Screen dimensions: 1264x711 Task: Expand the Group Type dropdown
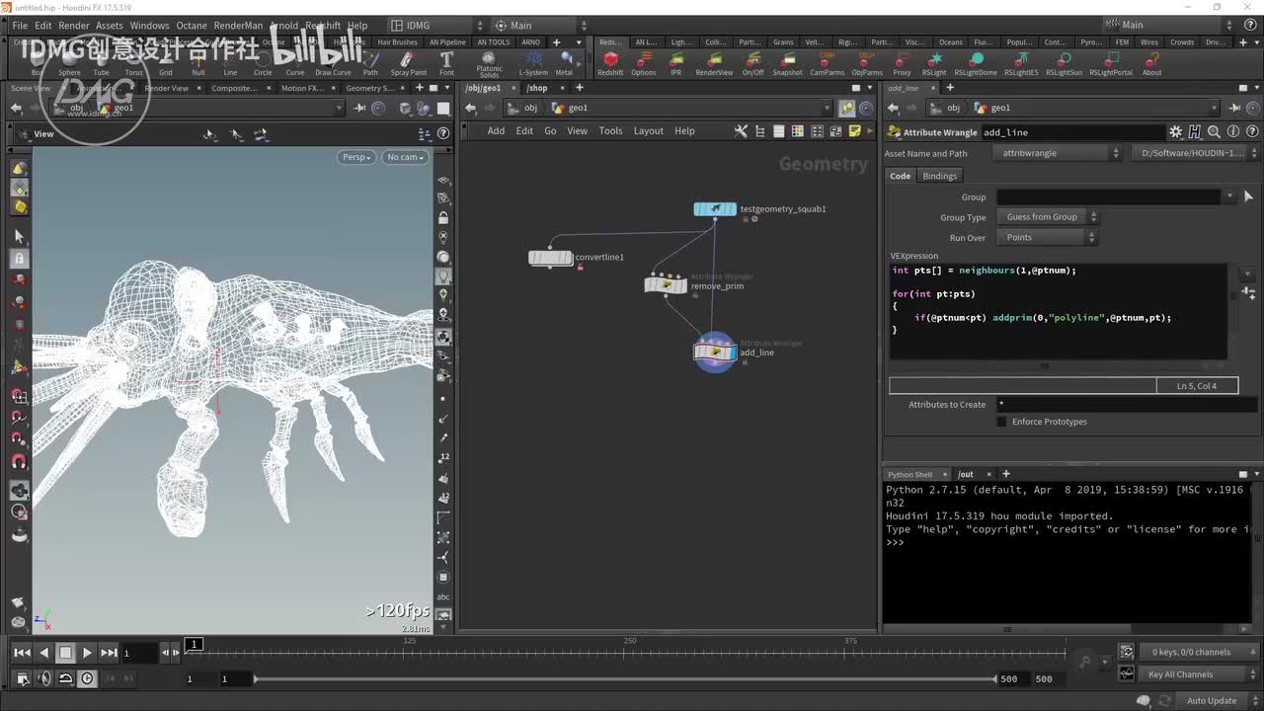click(1048, 217)
